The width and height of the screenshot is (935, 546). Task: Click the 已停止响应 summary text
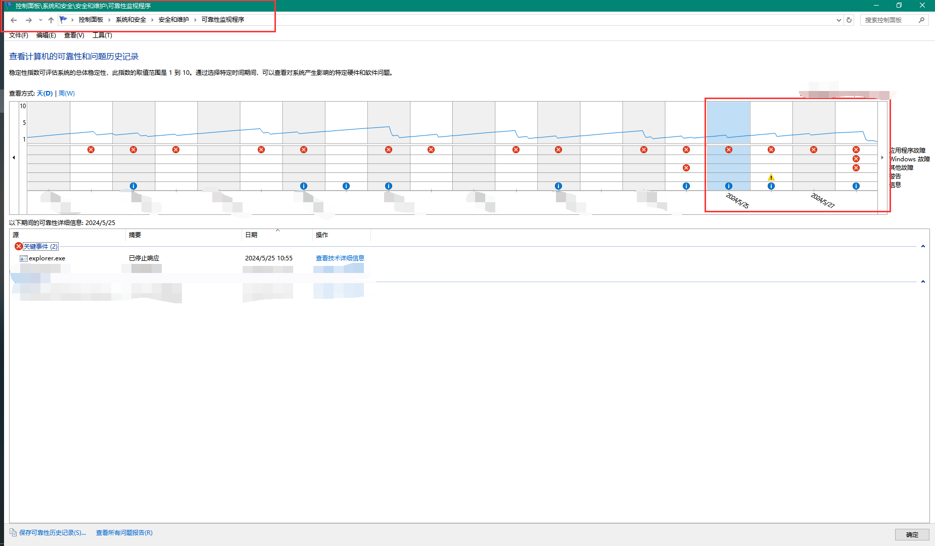click(x=144, y=258)
